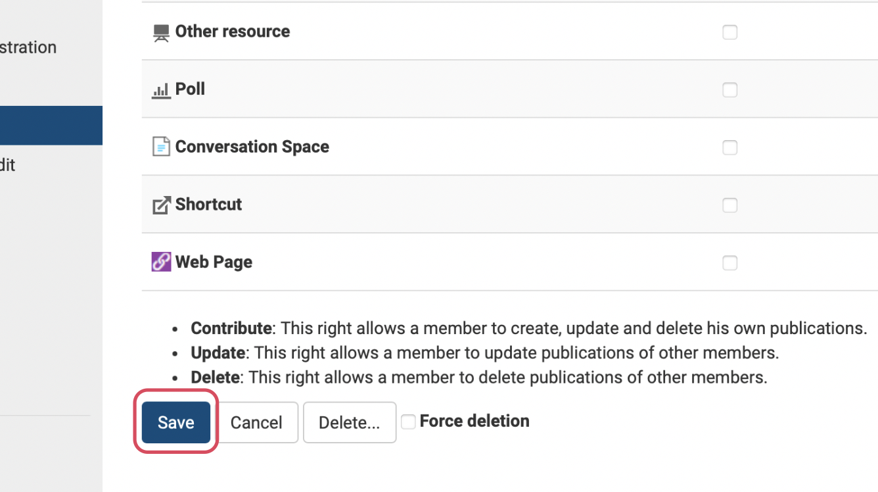Screen dimensions: 878x492
Task: Click the Shortcut external-link icon
Action: tap(161, 205)
